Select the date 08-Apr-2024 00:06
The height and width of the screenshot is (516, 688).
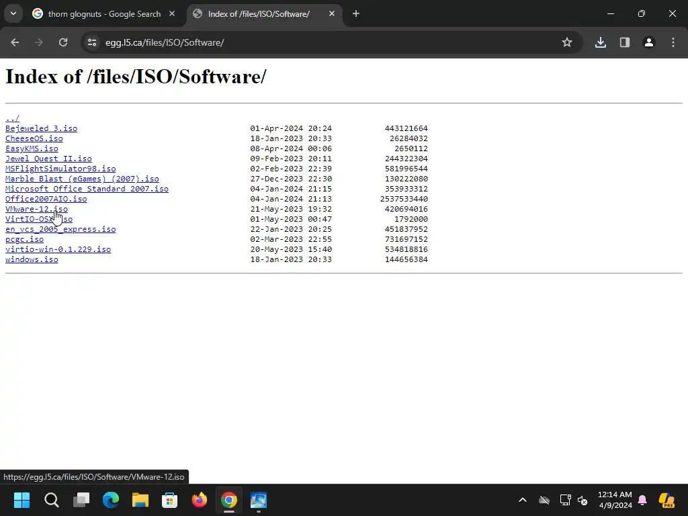[x=291, y=148]
